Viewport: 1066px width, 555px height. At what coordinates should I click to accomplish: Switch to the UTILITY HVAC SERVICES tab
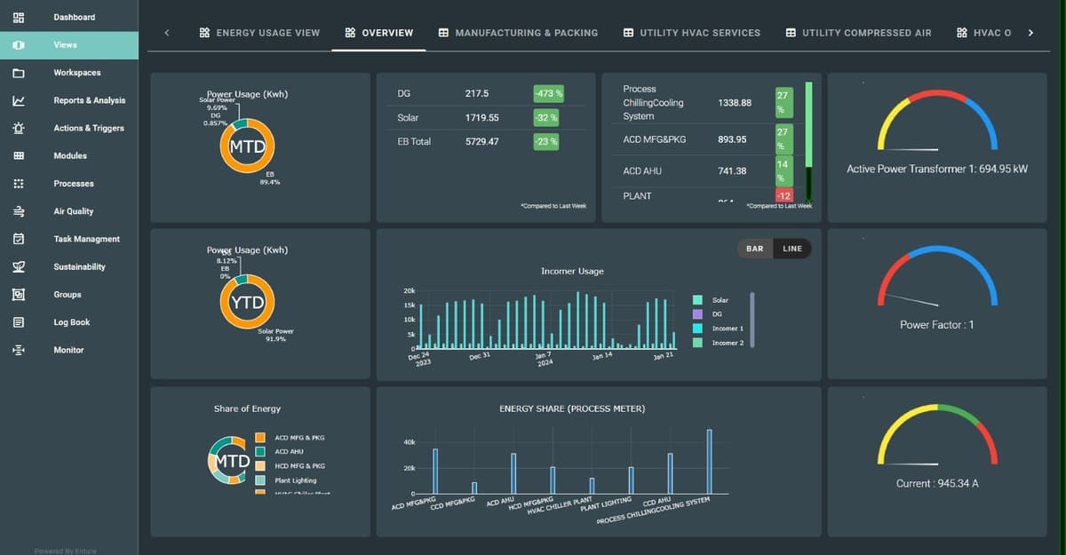tap(699, 32)
